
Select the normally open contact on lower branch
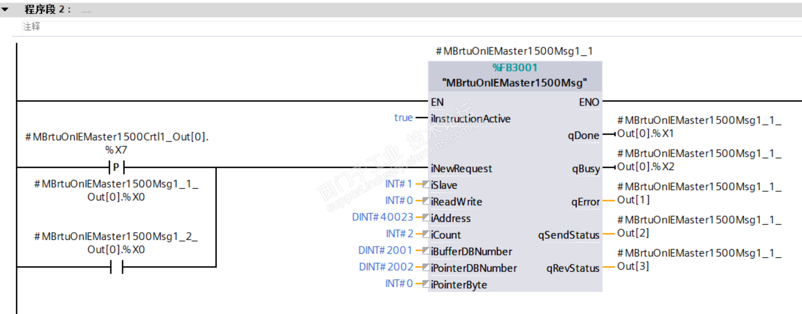click(116, 267)
